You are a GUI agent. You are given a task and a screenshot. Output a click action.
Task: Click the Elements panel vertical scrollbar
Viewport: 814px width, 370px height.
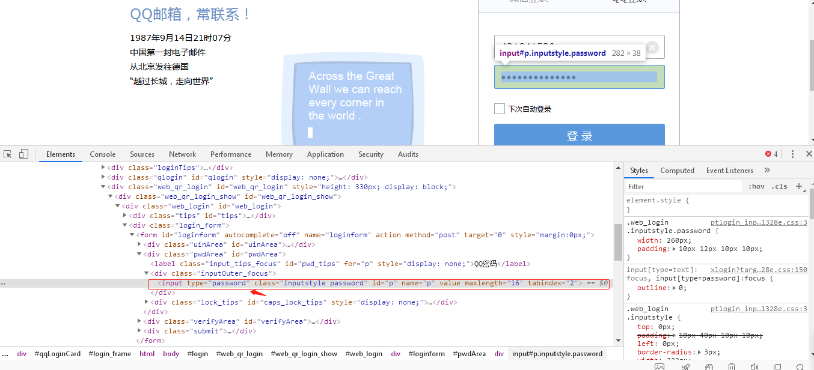pos(618,243)
